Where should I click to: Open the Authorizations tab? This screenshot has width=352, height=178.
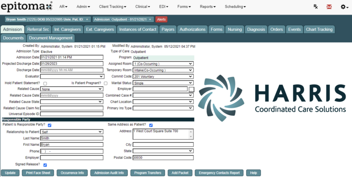point(192,29)
